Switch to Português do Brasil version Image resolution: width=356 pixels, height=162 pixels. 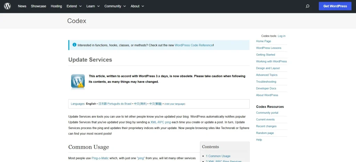[120, 104]
